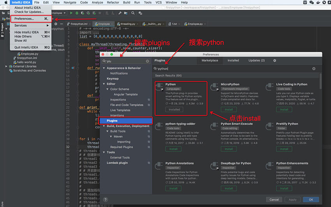The width and height of the screenshot is (331, 207).
Task: Open Project Structure folder icon in toolbar
Action: pyautogui.click(x=126, y=13)
